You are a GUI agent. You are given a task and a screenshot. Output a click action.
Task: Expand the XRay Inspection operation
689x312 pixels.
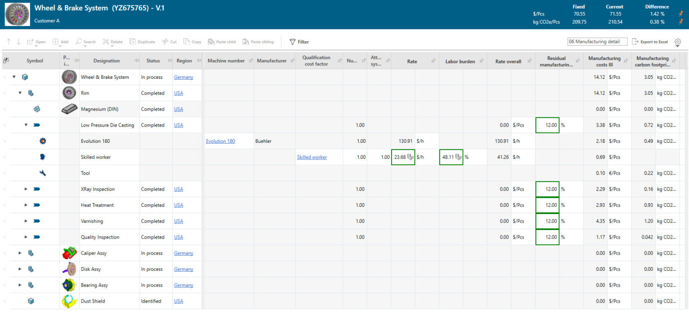tap(26, 189)
